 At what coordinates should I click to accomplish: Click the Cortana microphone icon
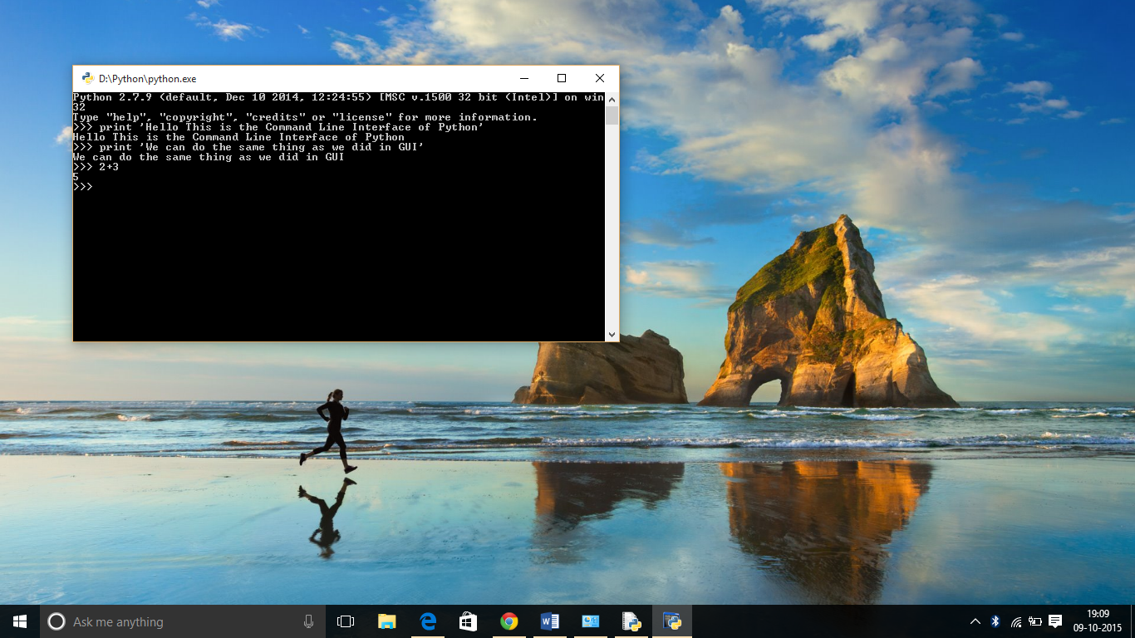[308, 621]
